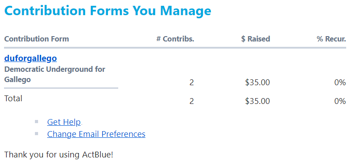Viewport: 352px width, 161px height.
Task: Click the contribution count in duforgallego row
Action: tap(192, 83)
